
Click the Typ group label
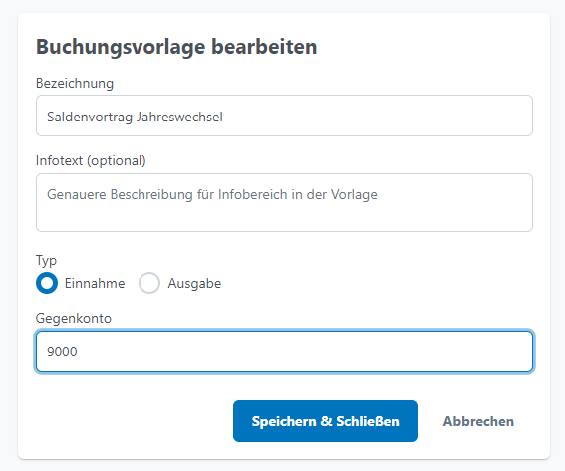46,260
